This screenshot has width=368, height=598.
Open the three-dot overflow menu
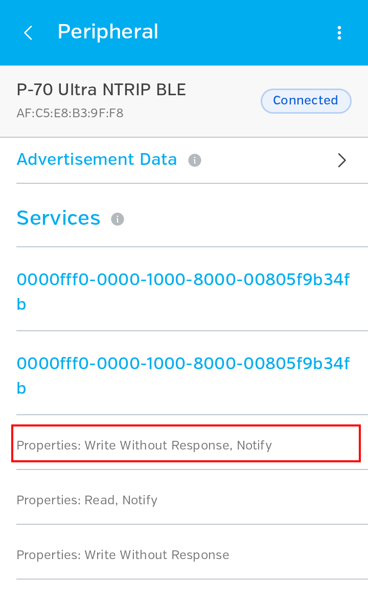(x=339, y=33)
